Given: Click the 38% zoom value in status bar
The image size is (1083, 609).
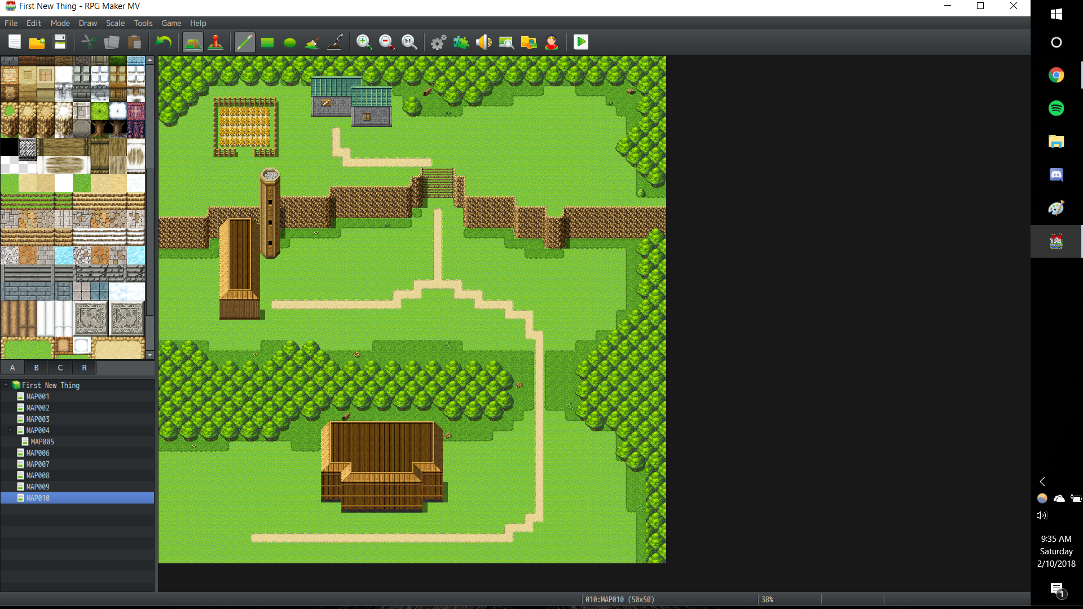Looking at the screenshot, I should coord(767,599).
